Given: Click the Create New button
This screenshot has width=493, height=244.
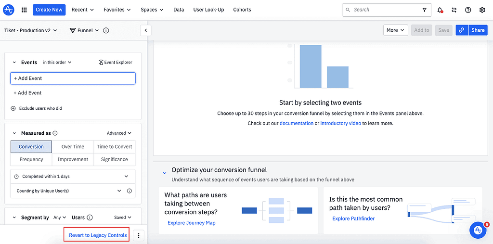Looking at the screenshot, I should pyautogui.click(x=49, y=10).
